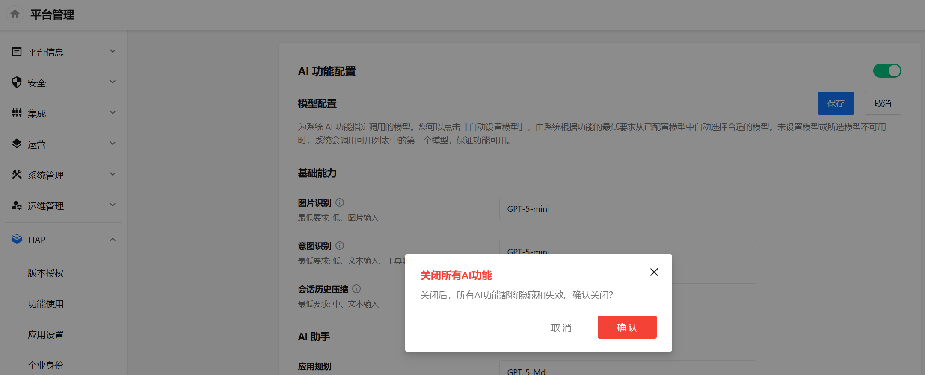Image resolution: width=925 pixels, height=375 pixels.
Task: Click the 集成 sidebar icon
Action: point(17,113)
